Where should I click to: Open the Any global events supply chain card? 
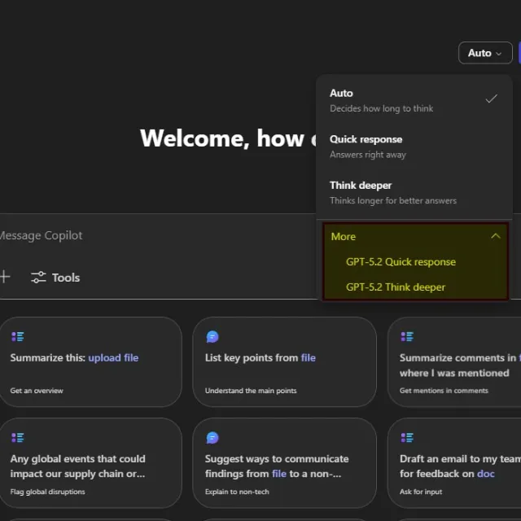click(x=90, y=463)
